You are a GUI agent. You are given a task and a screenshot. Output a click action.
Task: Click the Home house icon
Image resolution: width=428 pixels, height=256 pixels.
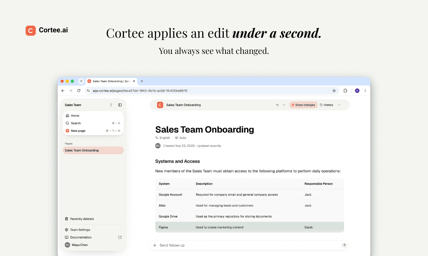tap(67, 116)
